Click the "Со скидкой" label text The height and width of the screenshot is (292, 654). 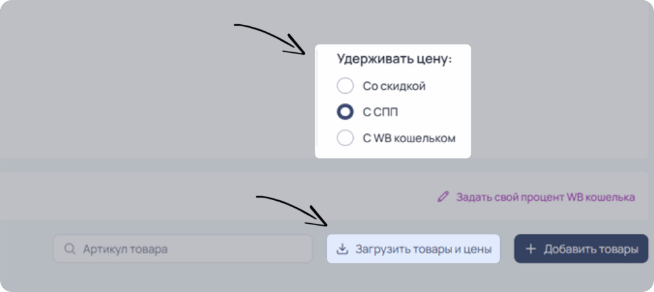(393, 86)
